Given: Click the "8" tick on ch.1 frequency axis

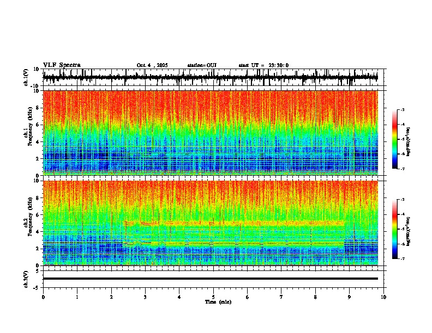Looking at the screenshot, I should click(x=38, y=108).
